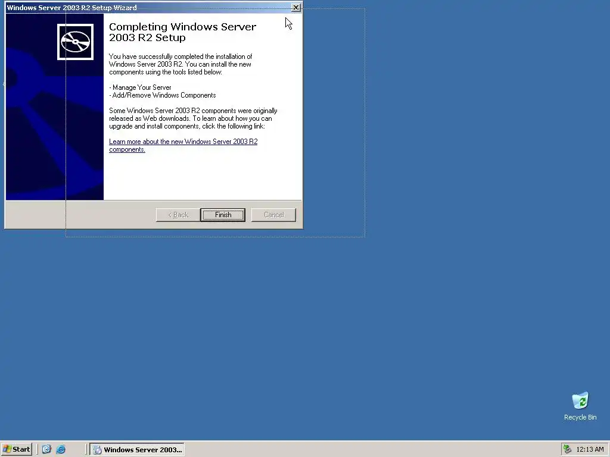The width and height of the screenshot is (610, 457).
Task: Click the Show Desktop Quick Launch icon
Action: click(x=46, y=449)
